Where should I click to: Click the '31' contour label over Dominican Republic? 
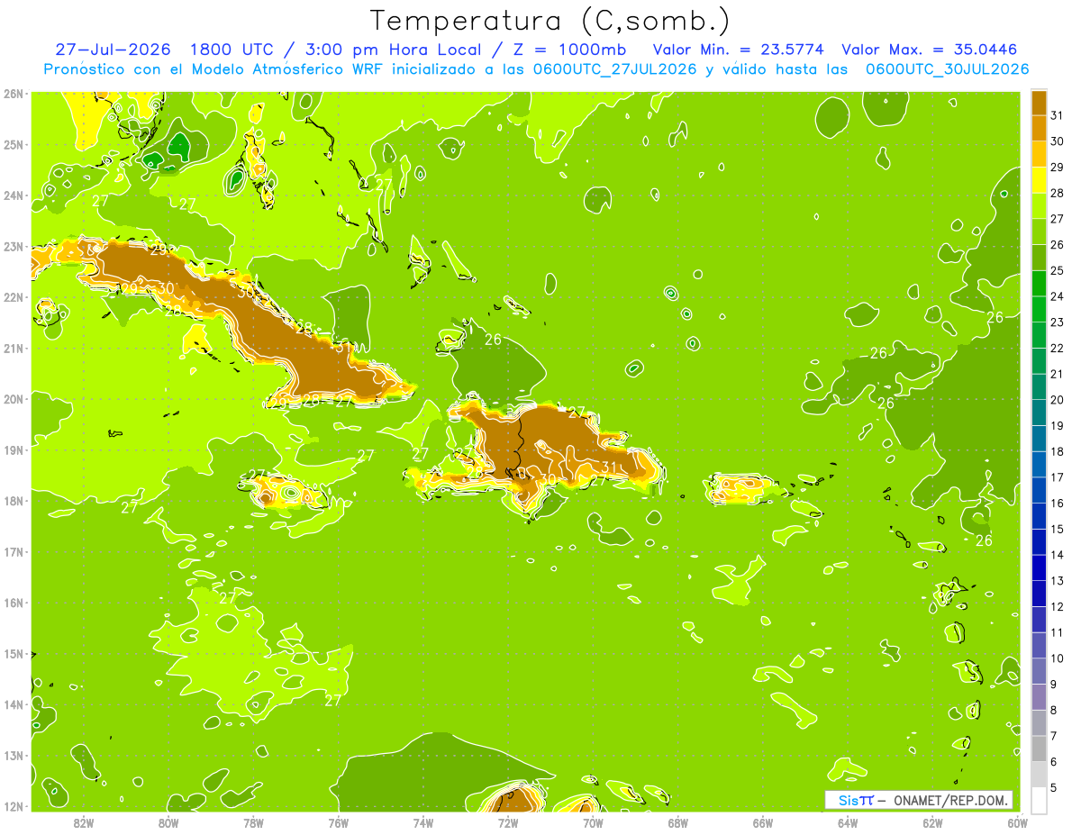point(610,467)
